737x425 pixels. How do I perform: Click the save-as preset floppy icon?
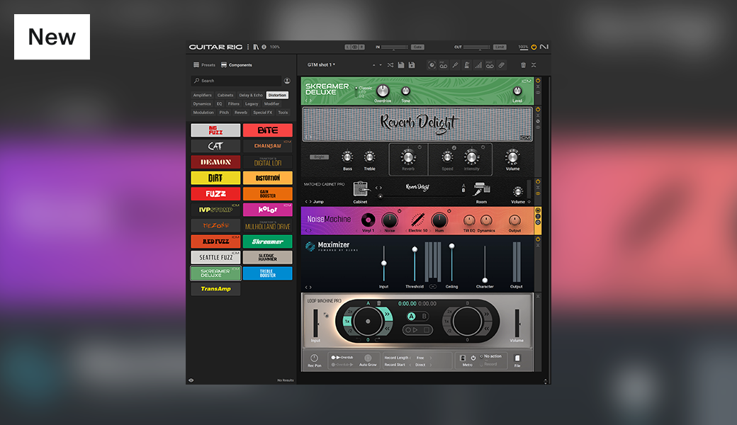[412, 65]
